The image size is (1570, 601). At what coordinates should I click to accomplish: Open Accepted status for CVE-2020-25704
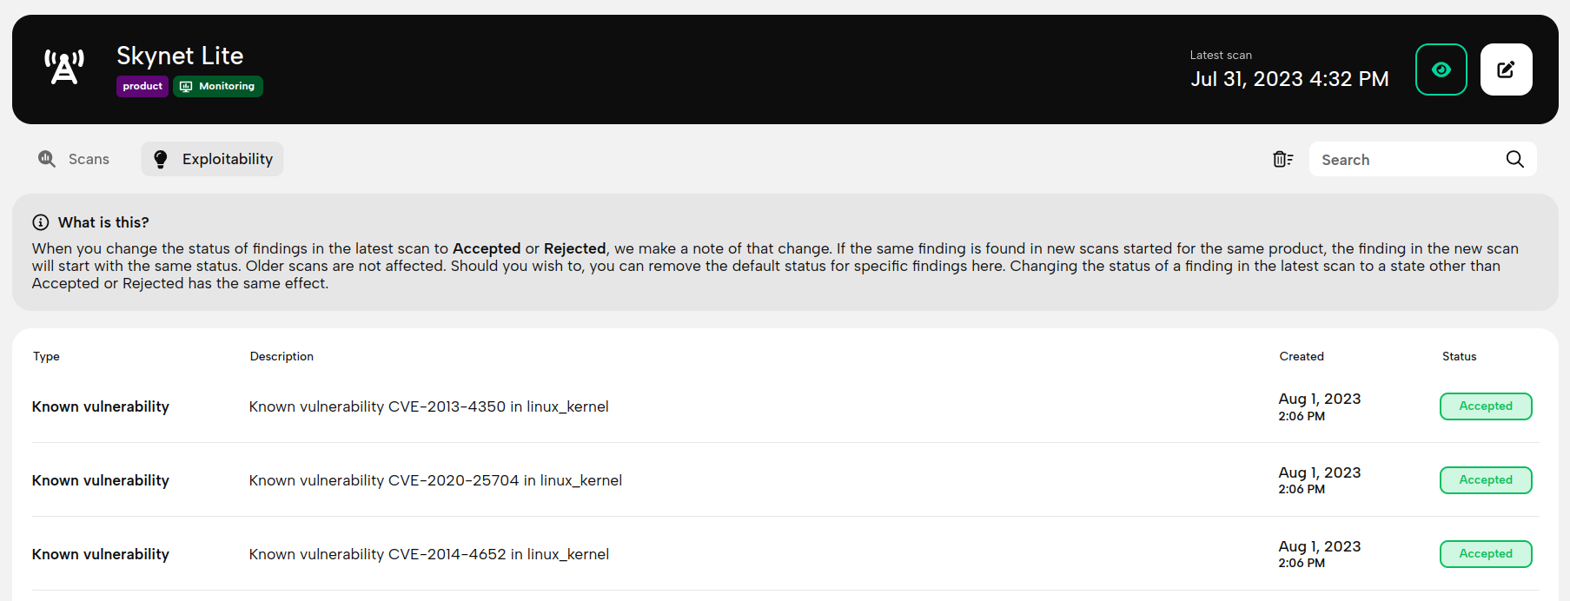pyautogui.click(x=1486, y=480)
